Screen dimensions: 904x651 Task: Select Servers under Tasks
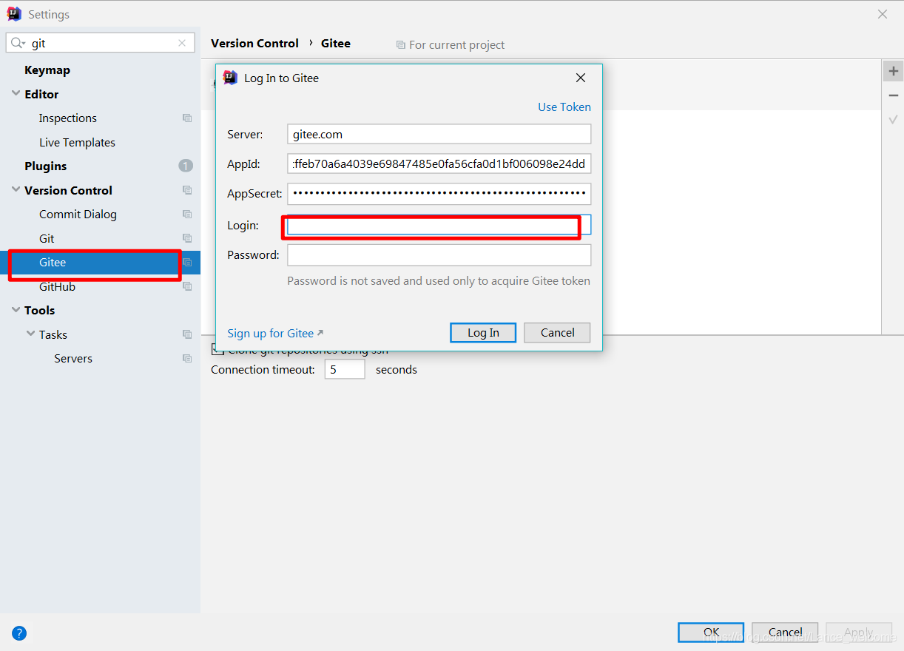coord(73,359)
